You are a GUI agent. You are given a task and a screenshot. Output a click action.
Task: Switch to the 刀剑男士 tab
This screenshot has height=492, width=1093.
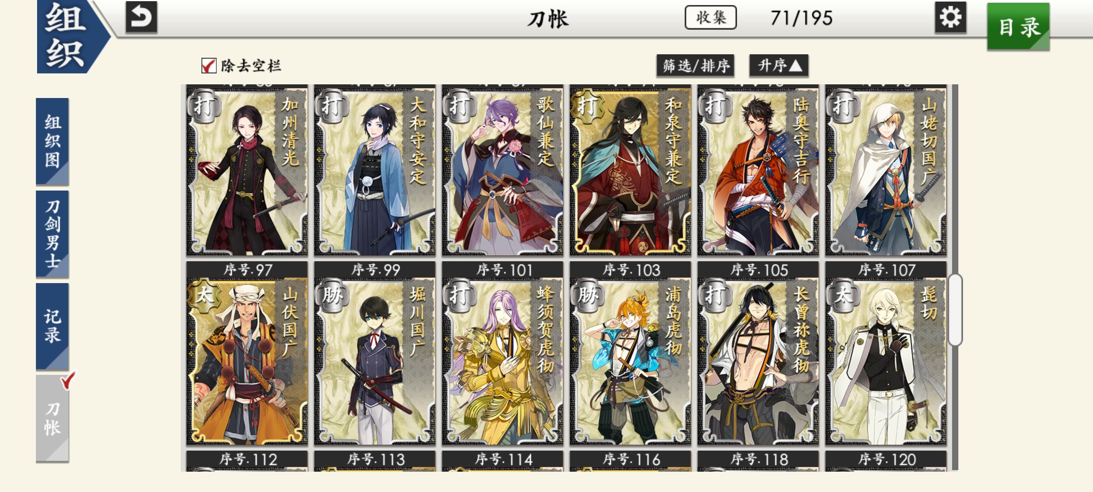(x=53, y=234)
